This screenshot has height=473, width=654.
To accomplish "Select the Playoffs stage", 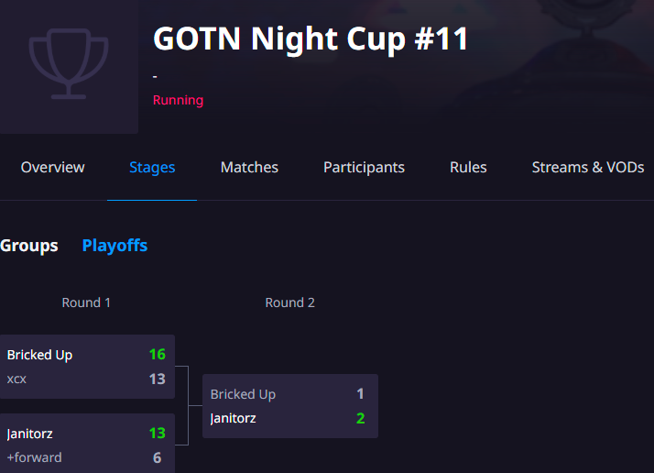I will coord(114,246).
